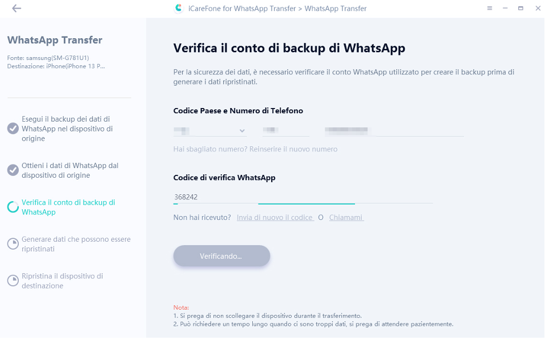Click the teal progress bar under code field
The height and width of the screenshot is (340, 545).
pyautogui.click(x=306, y=203)
